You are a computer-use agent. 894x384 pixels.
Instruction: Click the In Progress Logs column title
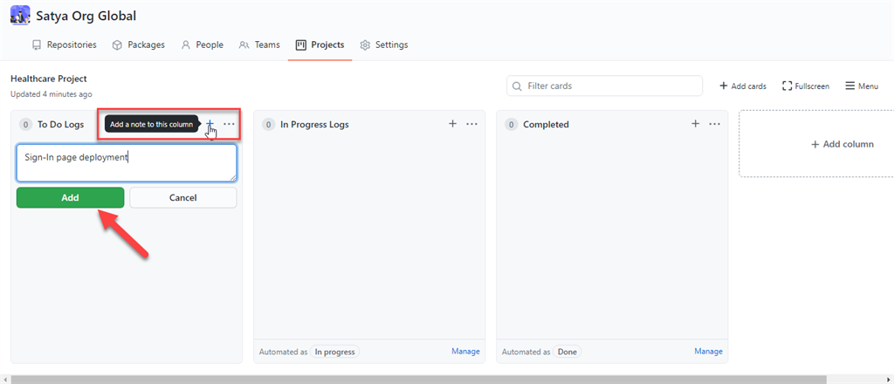point(314,124)
